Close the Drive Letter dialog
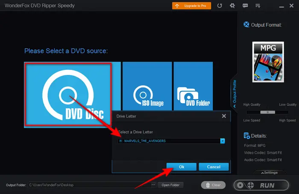This screenshot has width=299, height=194. 224,116
